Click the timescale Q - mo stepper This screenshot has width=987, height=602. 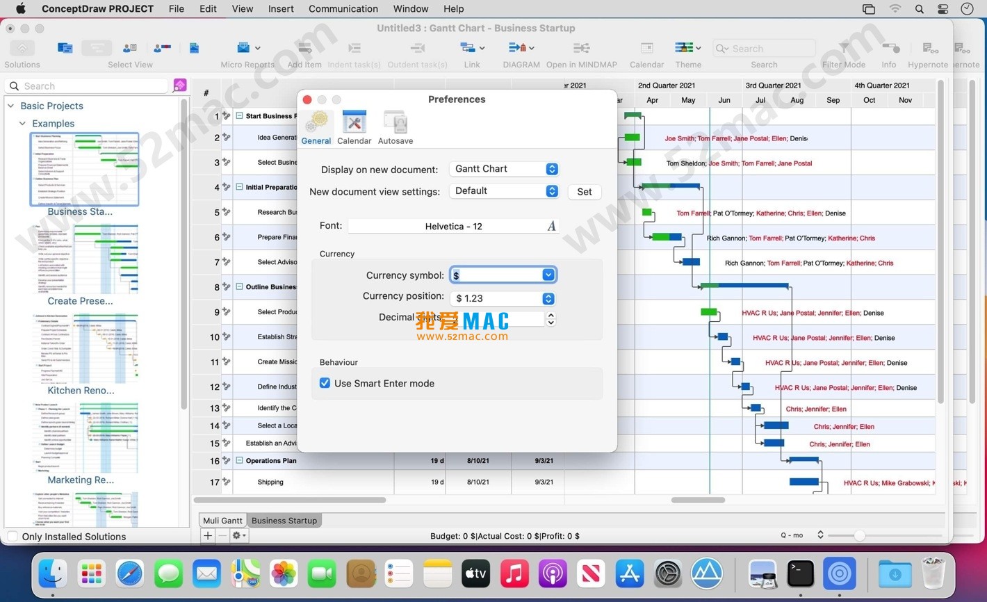(x=820, y=535)
